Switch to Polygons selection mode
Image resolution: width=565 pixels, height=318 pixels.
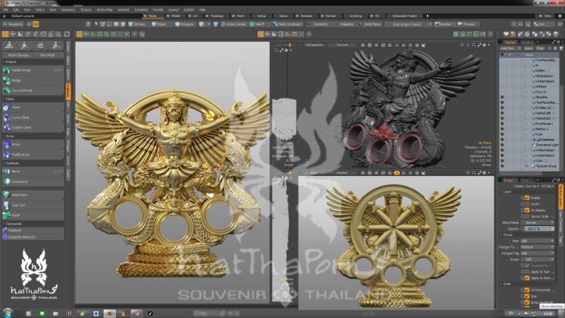184,24
